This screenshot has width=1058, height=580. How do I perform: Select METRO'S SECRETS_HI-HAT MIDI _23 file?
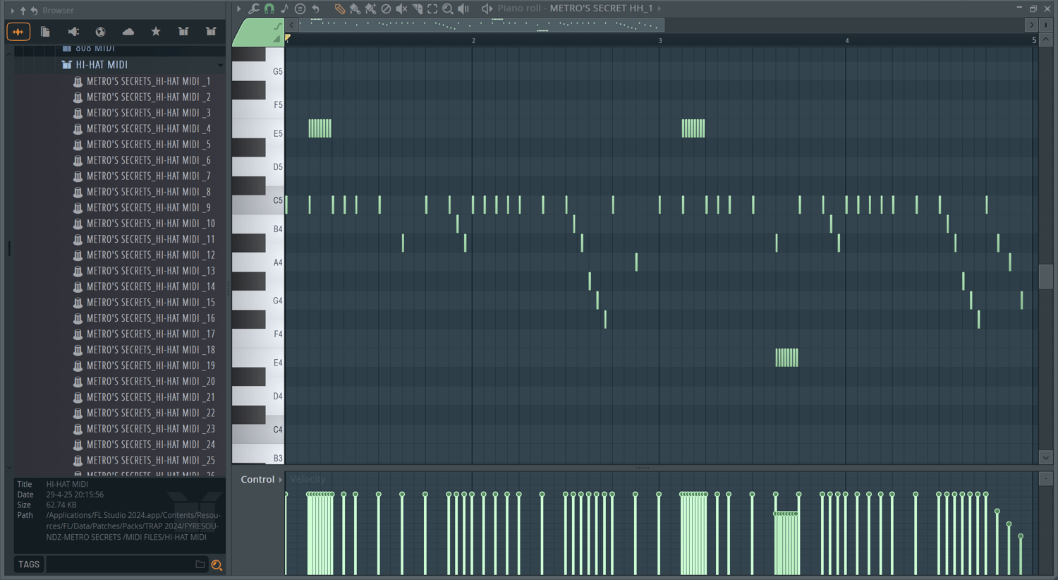tap(150, 429)
